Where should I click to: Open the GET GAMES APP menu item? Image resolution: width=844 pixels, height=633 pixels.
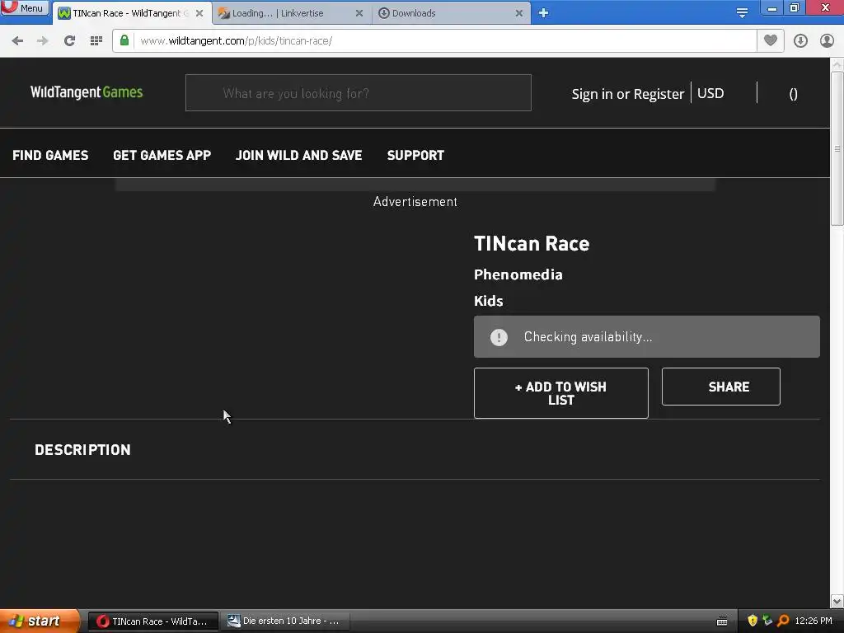tap(162, 156)
